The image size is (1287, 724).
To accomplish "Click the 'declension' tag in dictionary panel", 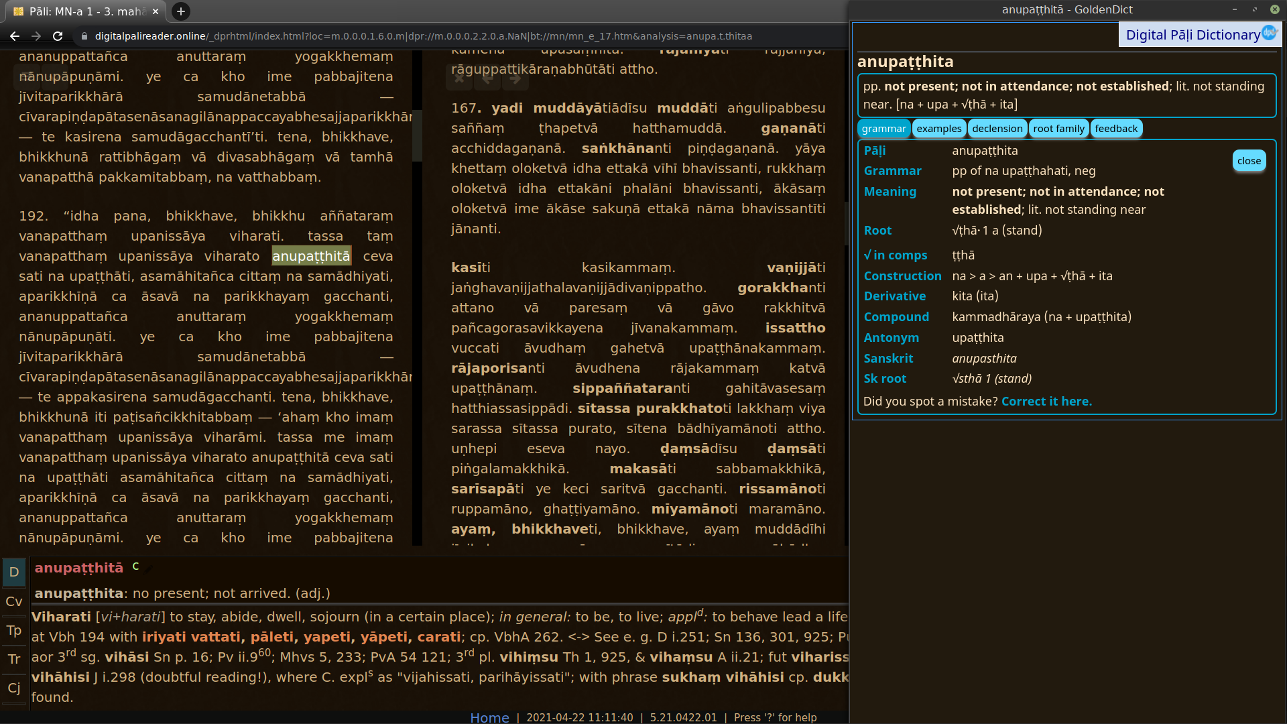I will (x=997, y=128).
